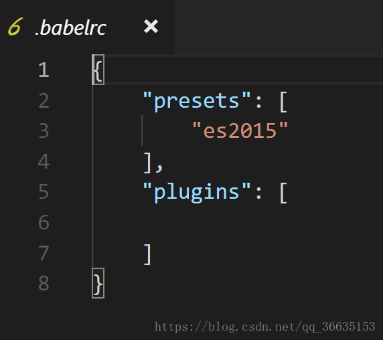The height and width of the screenshot is (340, 383).
Task: Click the closing bracket with comma on line 4
Action: point(153,163)
